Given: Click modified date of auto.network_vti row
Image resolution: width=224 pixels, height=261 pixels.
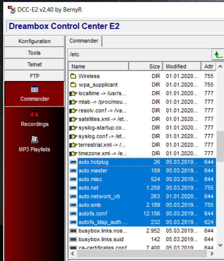Looking at the screenshot, I should 182,196.
